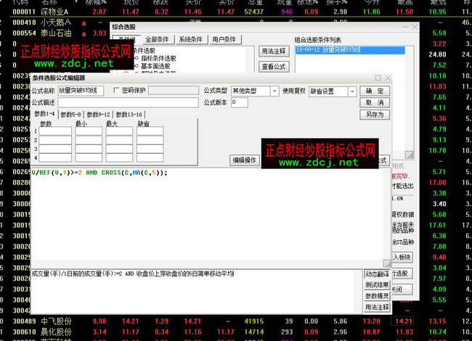472x341 pixels.
Task: Click the 取消 button
Action: click(375, 102)
